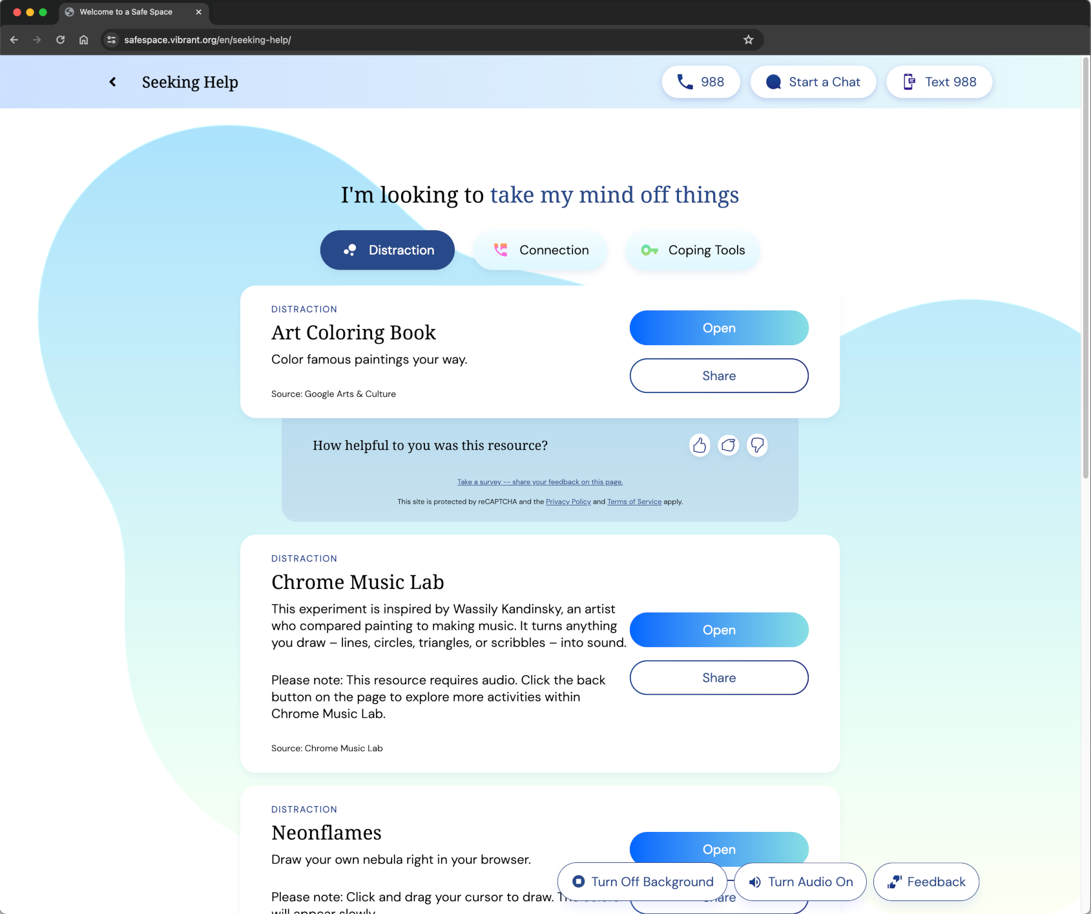Image resolution: width=1091 pixels, height=914 pixels.
Task: Call 988 using the phone button
Action: [700, 82]
